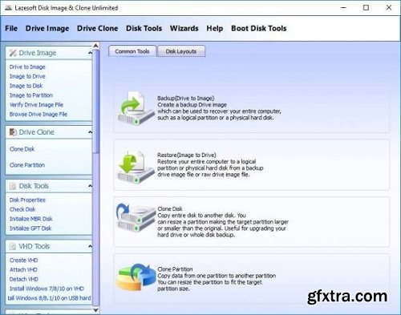Viewport: 401px width, 315px height.
Task: Click the Create VHD link
Action: click(x=24, y=260)
